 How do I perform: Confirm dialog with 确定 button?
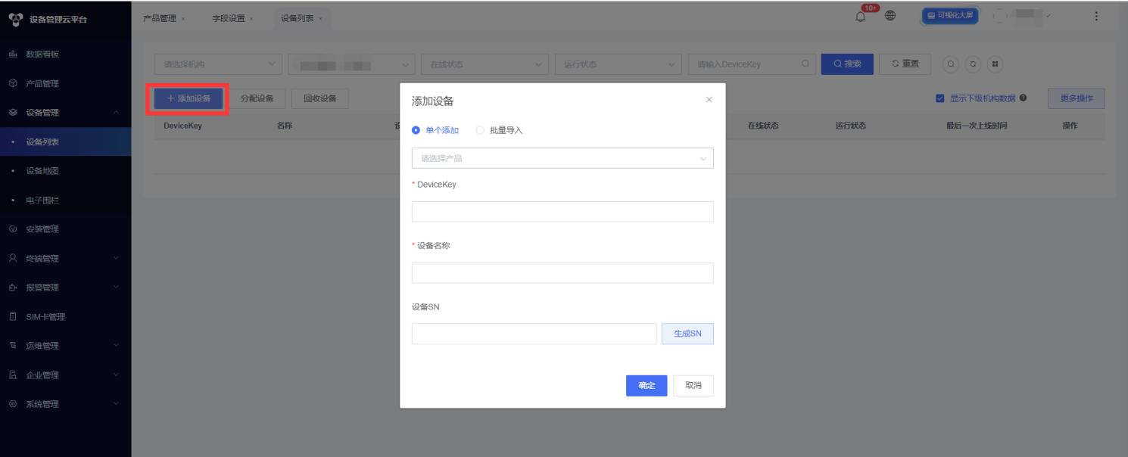647,385
